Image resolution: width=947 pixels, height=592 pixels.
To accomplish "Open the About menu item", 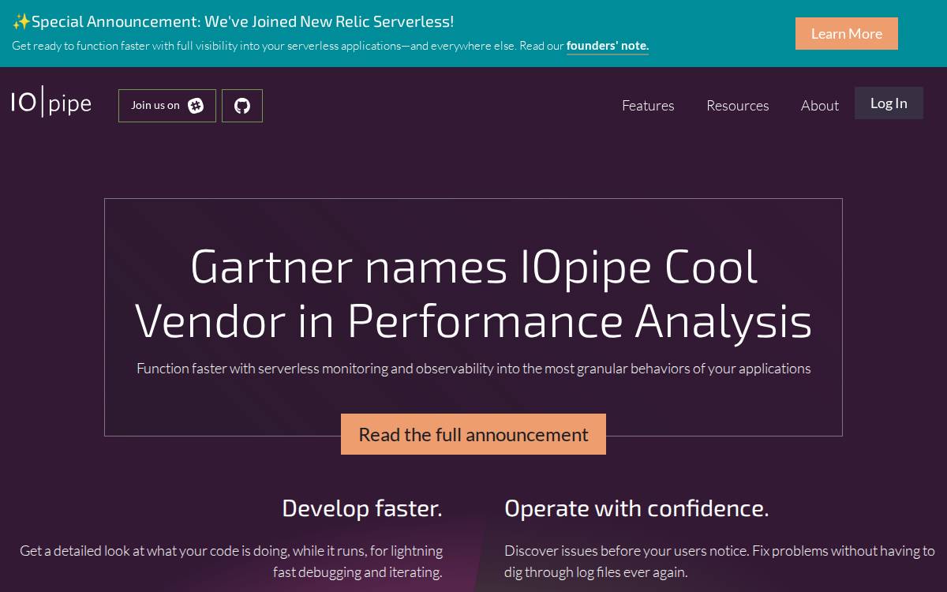I will click(x=819, y=106).
